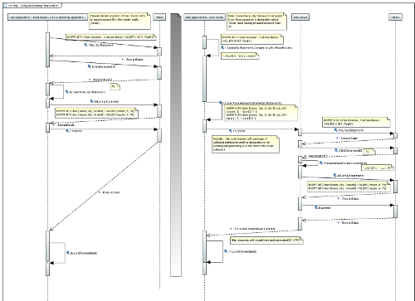Click commit message icon heading to Jdbj server
The image size is (415, 301).
coord(231,131)
